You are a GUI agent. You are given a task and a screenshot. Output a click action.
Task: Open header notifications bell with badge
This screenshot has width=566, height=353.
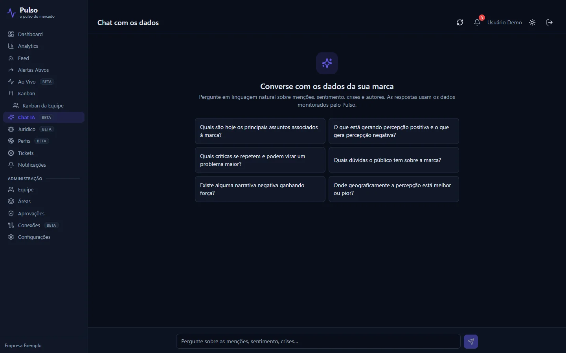477,22
